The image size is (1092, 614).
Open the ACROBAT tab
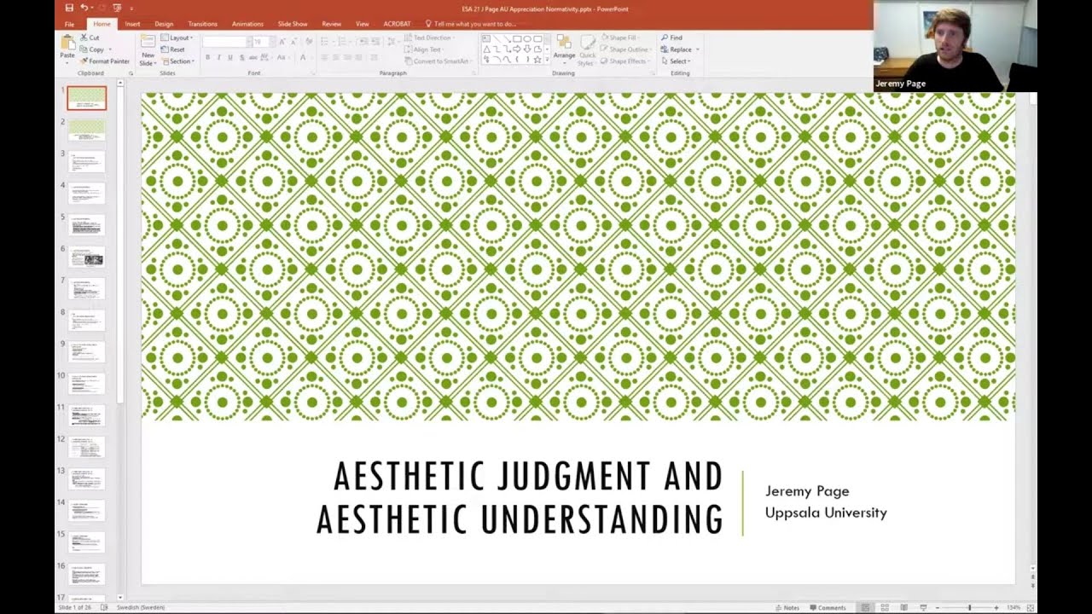tap(397, 24)
